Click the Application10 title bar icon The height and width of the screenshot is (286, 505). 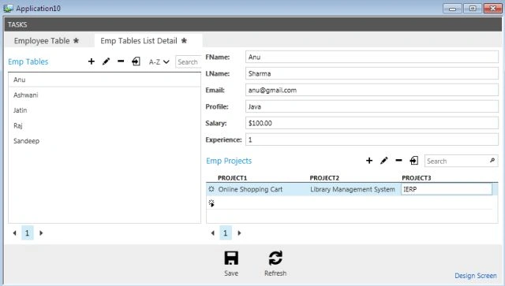(9, 8)
